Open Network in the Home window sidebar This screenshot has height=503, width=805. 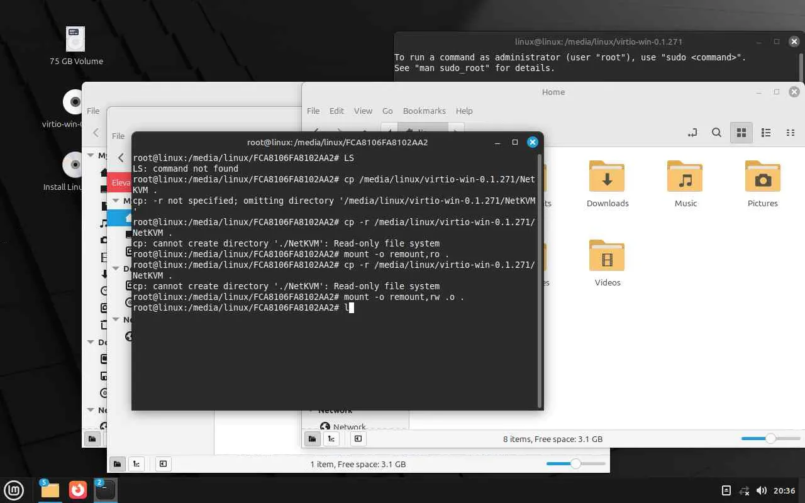point(349,427)
